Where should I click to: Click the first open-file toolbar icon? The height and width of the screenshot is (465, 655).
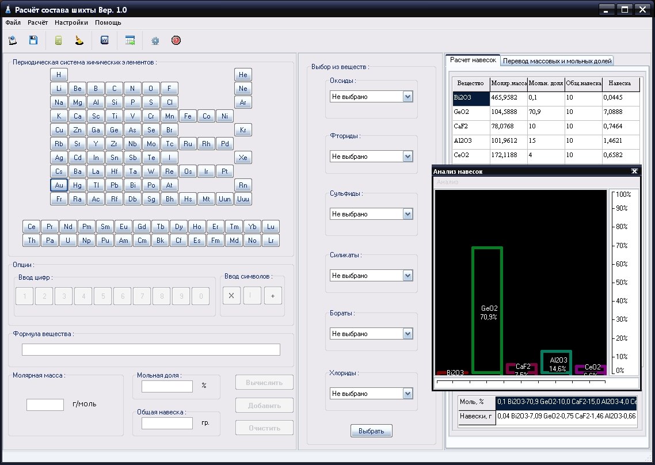13,40
